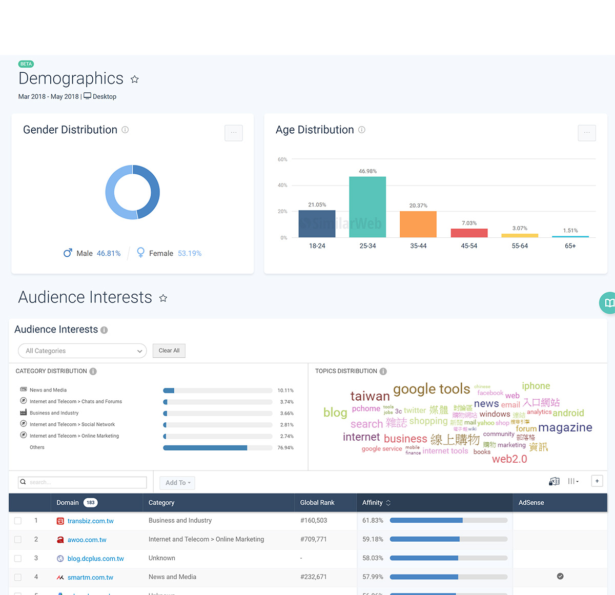Click Category Distribution info icon
Screen dimensions: 615x595
(x=93, y=371)
